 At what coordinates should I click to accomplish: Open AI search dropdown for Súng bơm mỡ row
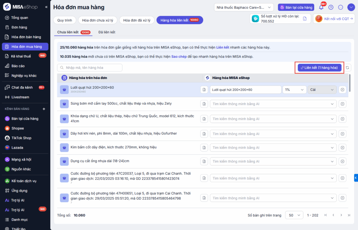273,104
